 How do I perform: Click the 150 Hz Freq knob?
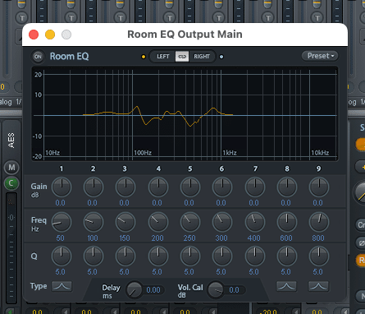[125, 222]
